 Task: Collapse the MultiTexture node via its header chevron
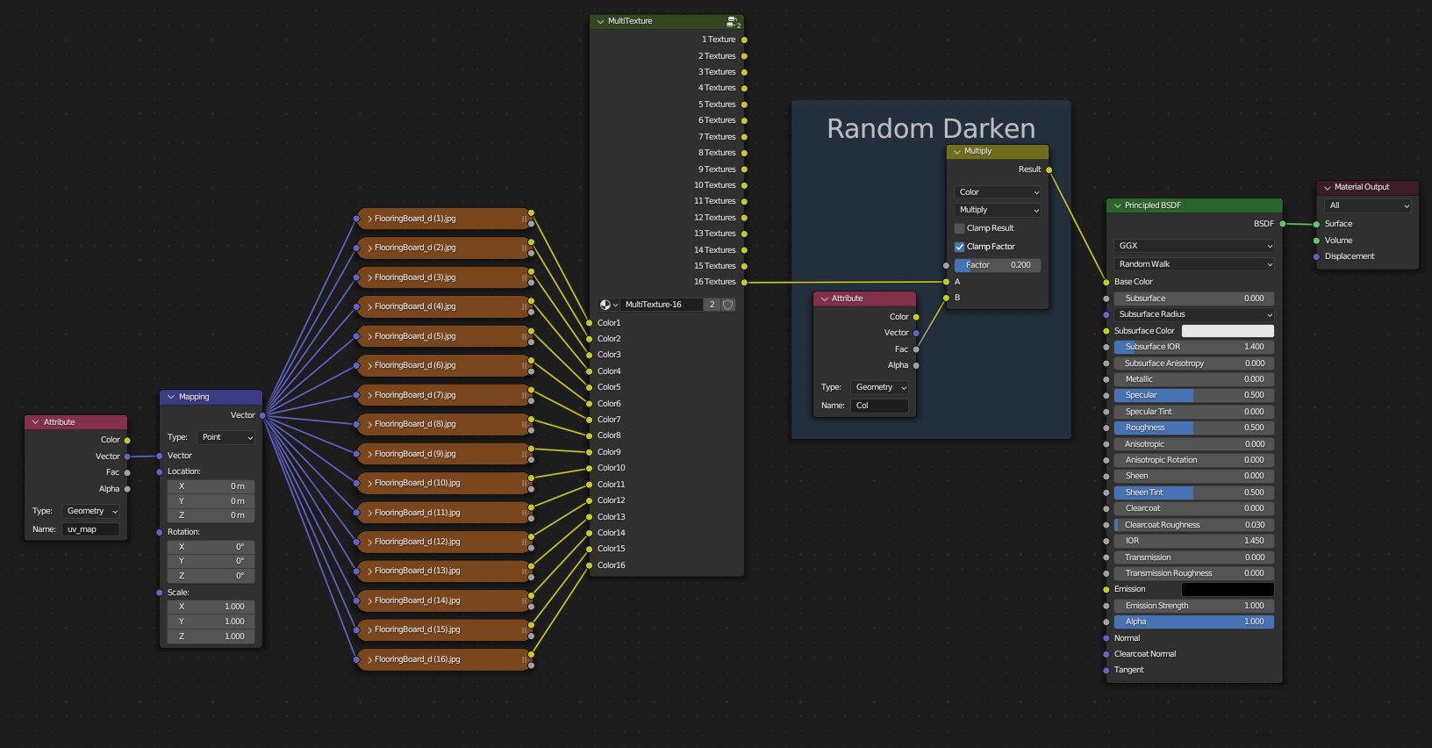[600, 21]
